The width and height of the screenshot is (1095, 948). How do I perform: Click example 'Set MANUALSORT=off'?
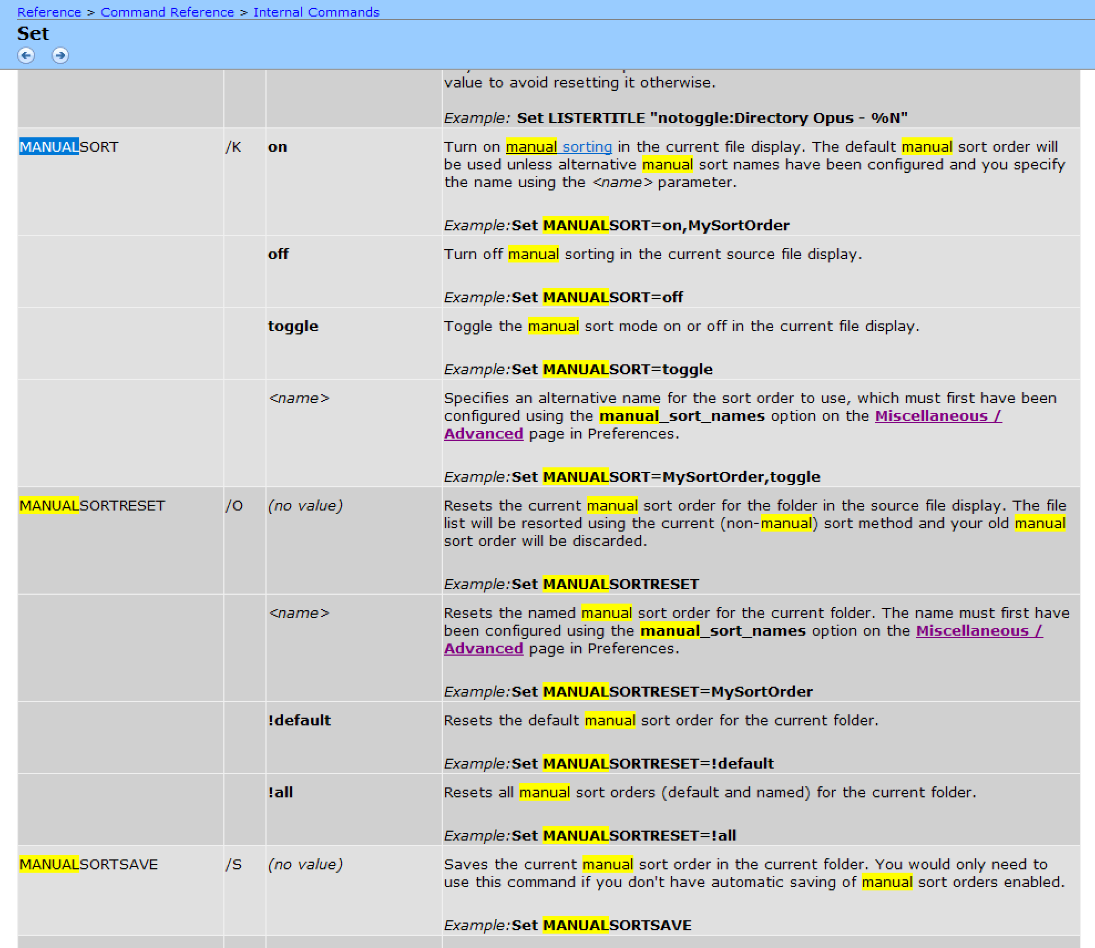(597, 297)
